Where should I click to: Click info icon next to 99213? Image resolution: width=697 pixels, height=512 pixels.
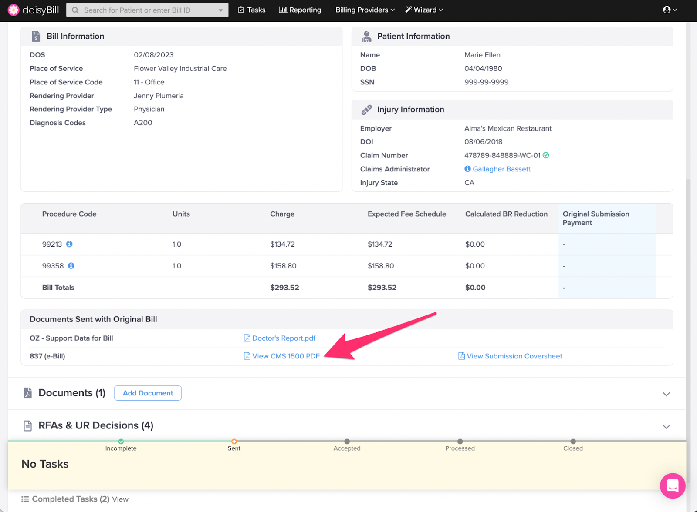(69, 244)
